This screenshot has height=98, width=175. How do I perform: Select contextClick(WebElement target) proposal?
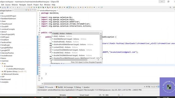tap(76, 50)
